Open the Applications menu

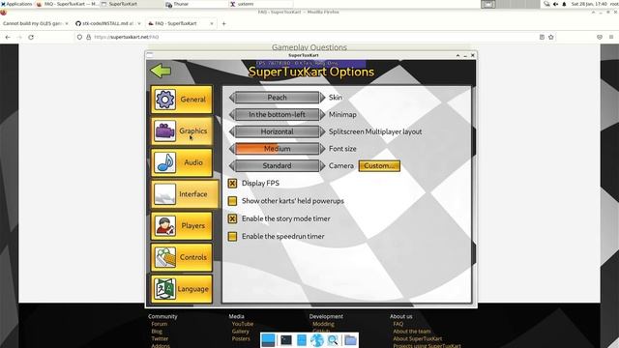tap(16, 4)
